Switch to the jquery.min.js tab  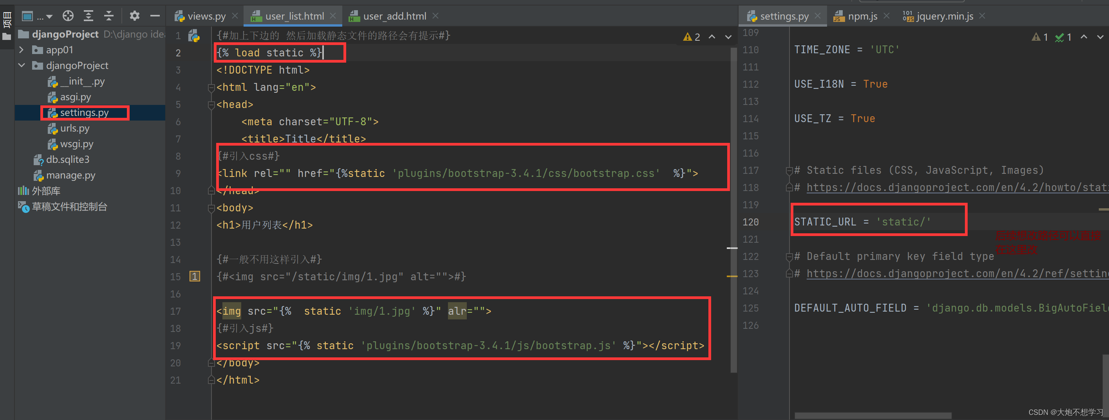tap(938, 16)
